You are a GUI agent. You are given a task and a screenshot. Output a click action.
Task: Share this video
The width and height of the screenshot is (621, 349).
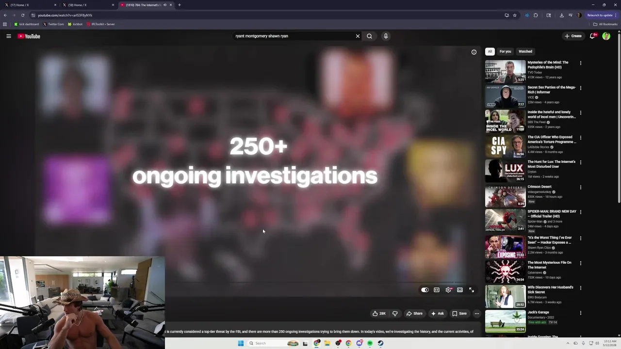click(414, 314)
